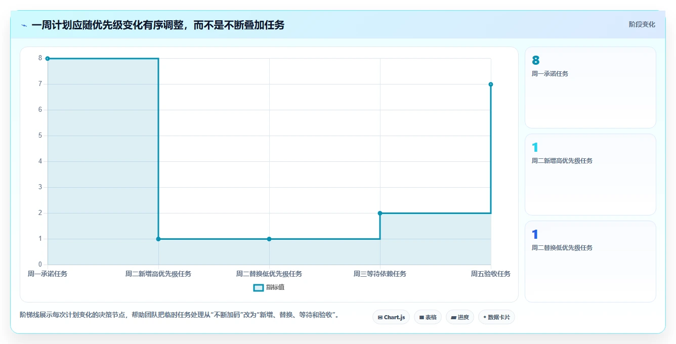
Task: Click the x-axis label 周三等待依赖任务
Action: [380, 274]
